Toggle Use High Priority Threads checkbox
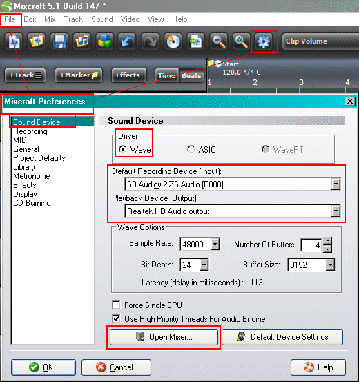 point(116,318)
